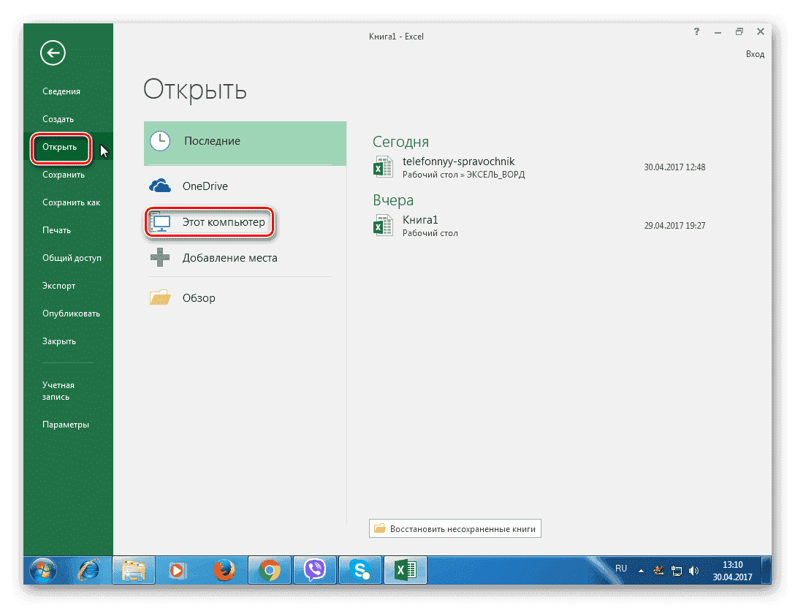Image resolution: width=795 pixels, height=608 pixels.
Task: Open Параметры from the sidebar
Action: pyautogui.click(x=65, y=424)
